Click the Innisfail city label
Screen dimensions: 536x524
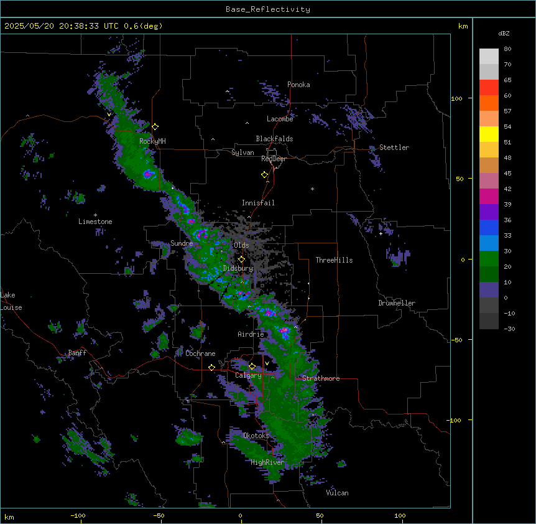pos(258,203)
